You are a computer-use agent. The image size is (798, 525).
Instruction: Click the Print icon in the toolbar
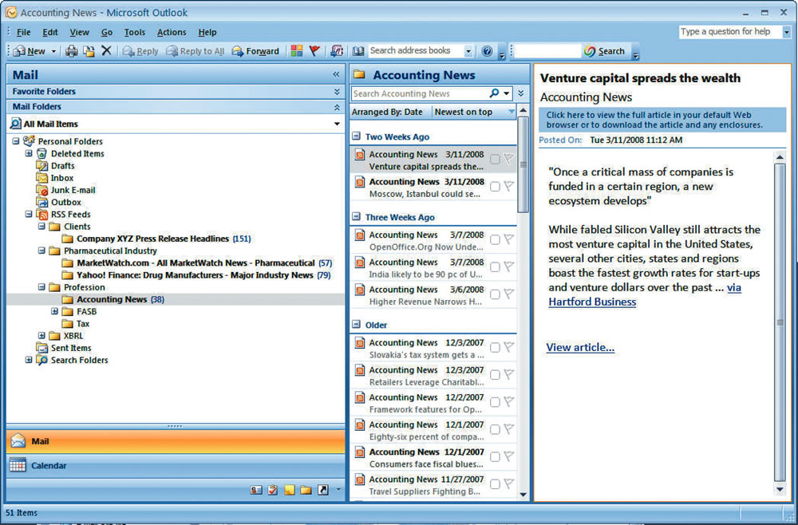point(71,51)
